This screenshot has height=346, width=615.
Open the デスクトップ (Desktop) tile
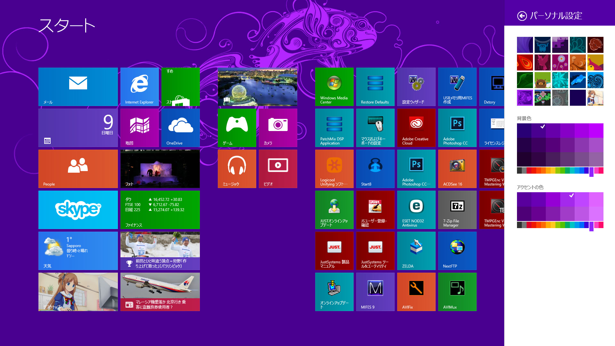78,292
